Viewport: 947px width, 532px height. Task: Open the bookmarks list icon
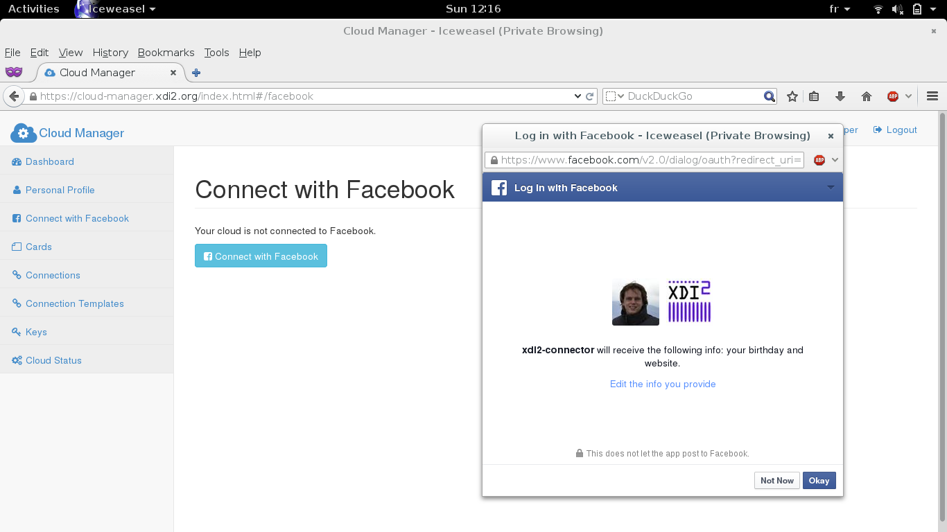[815, 96]
